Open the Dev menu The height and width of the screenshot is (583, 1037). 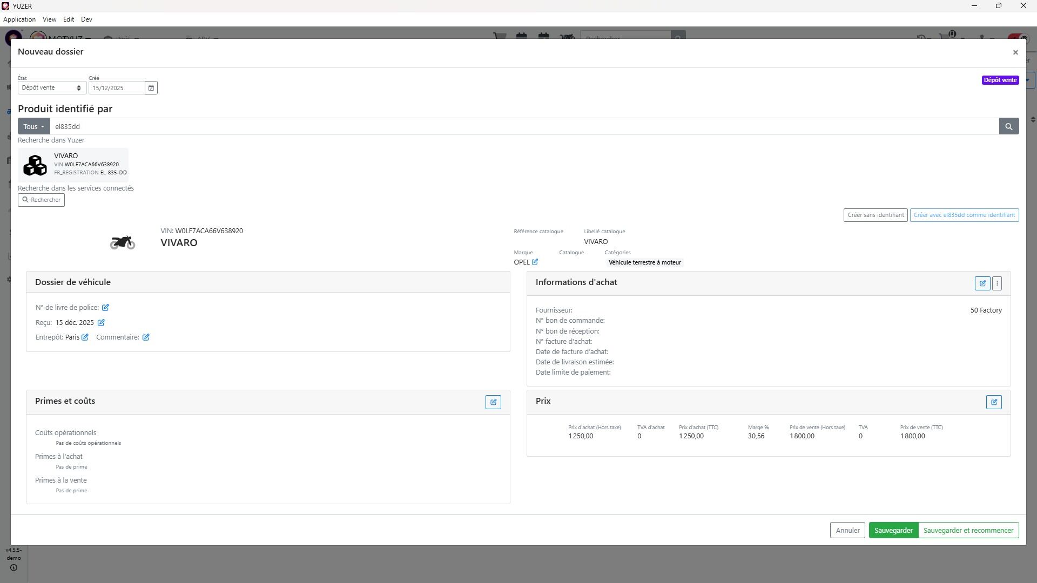click(x=86, y=19)
